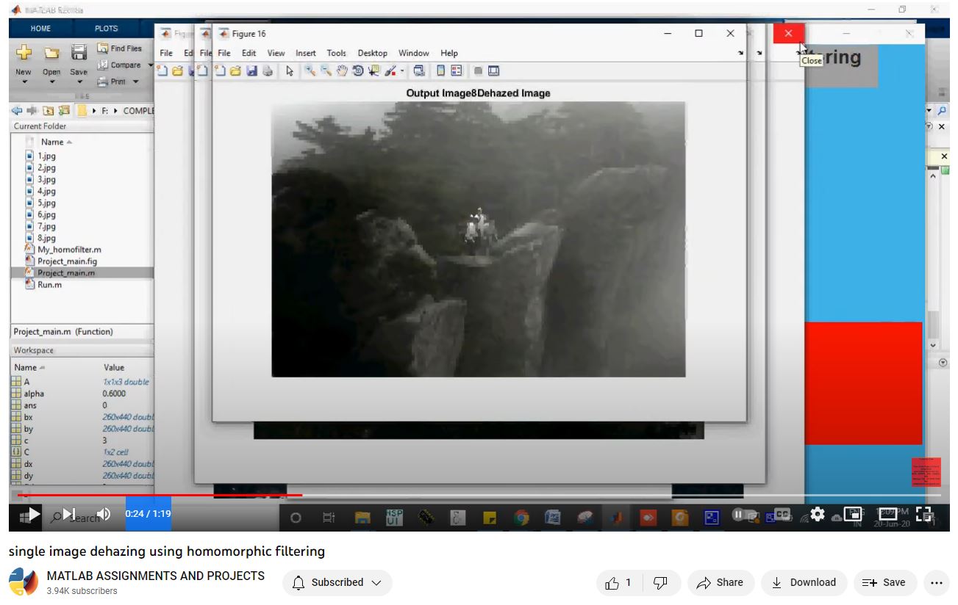The height and width of the screenshot is (605, 958).
Task: Click the Download button below video
Action: tap(804, 582)
